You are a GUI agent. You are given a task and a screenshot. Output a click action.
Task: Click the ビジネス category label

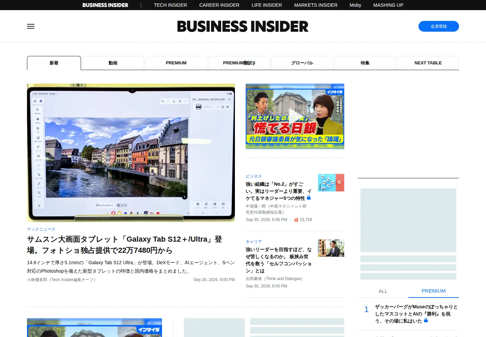click(x=253, y=176)
